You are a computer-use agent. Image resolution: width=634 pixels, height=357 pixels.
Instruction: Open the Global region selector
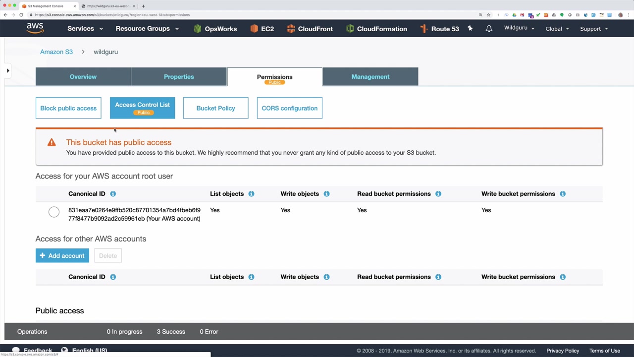557,29
